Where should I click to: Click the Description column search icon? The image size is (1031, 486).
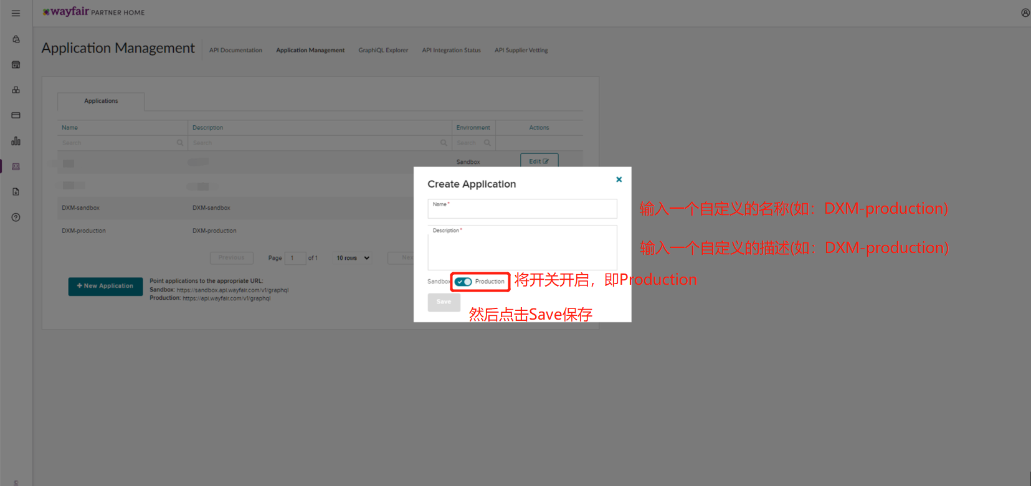coord(444,143)
